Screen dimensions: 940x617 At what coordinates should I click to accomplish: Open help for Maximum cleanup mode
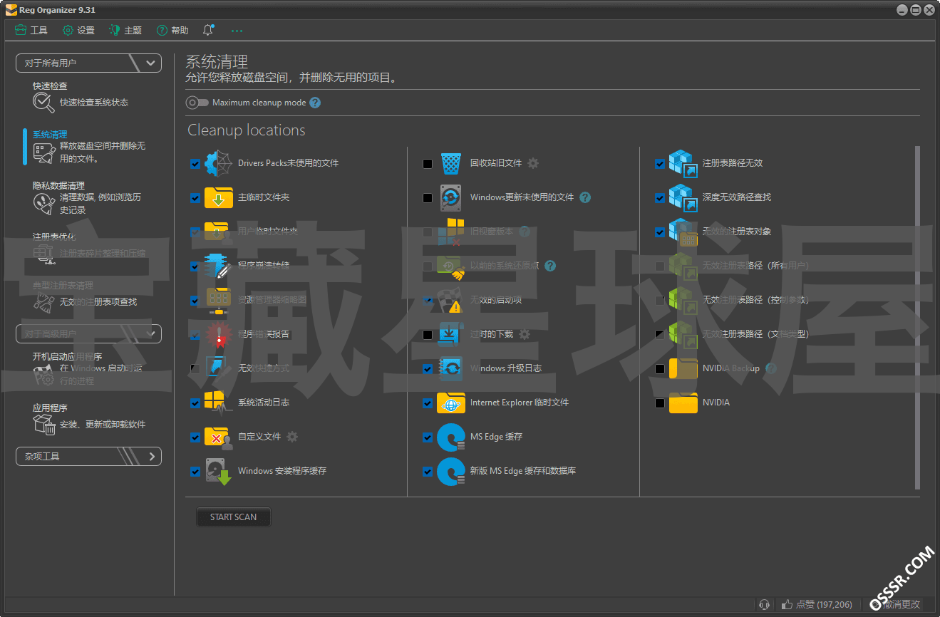pos(315,103)
